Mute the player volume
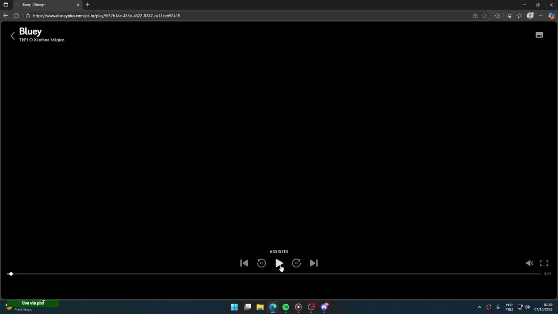 click(530, 263)
